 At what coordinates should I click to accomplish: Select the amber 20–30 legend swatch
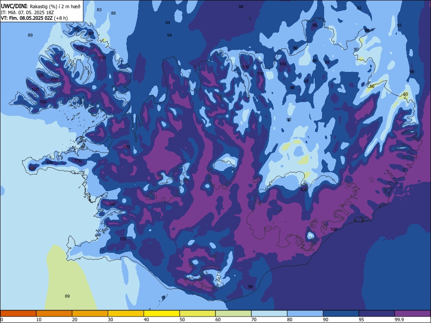90,314
